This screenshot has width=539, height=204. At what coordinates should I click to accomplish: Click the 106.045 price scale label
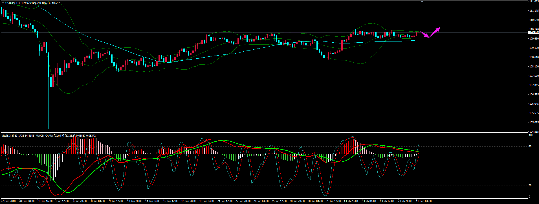534,104
